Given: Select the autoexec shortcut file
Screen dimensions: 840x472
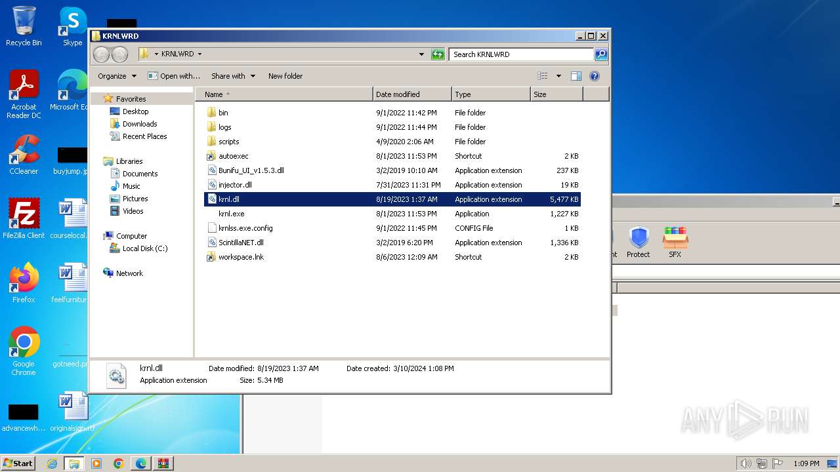Looking at the screenshot, I should [392, 156].
